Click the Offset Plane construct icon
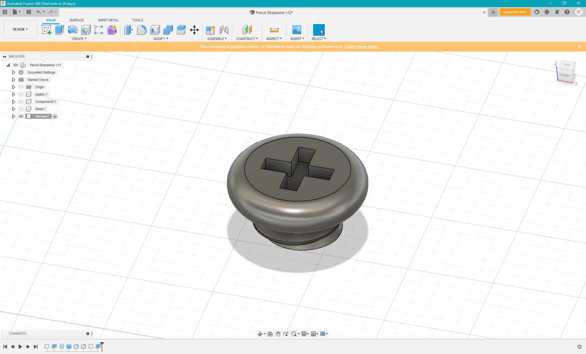The height and width of the screenshot is (354, 586). (x=247, y=30)
